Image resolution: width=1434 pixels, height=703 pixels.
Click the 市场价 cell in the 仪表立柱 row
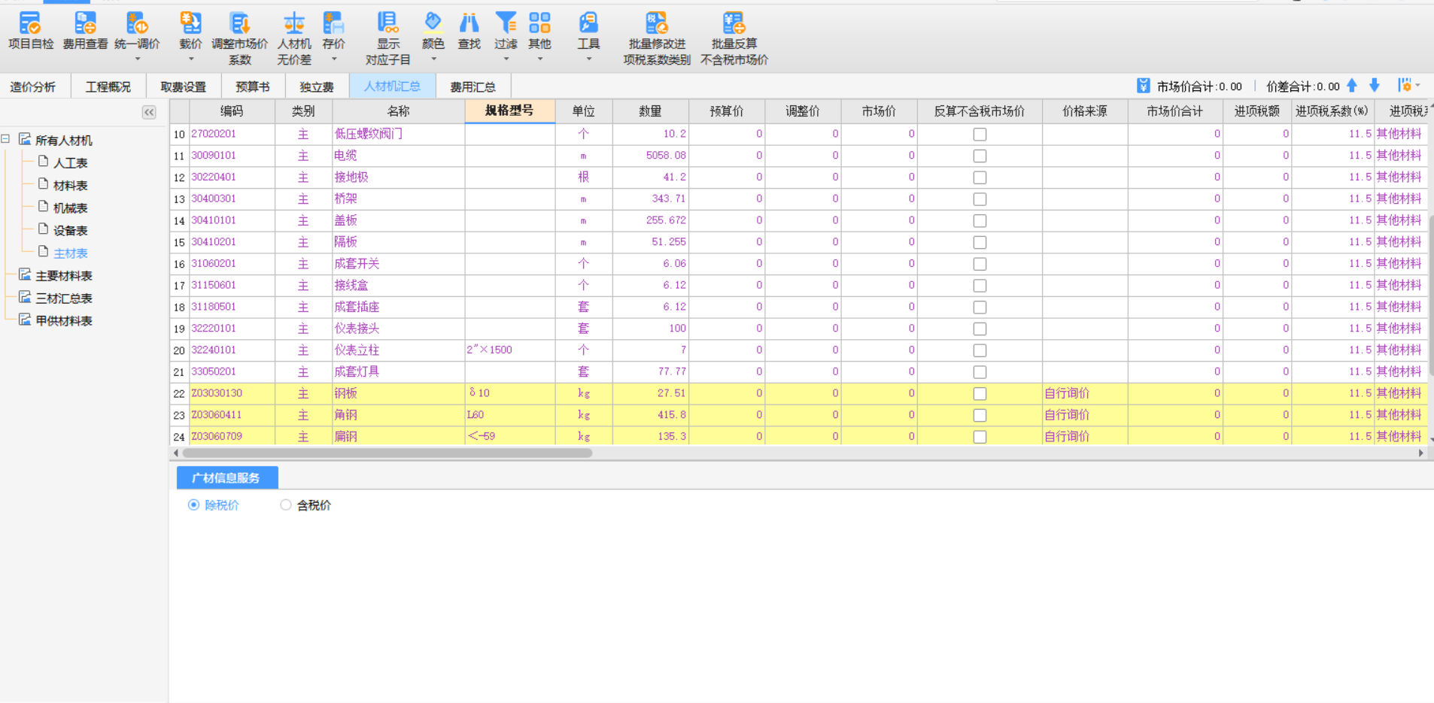pos(878,350)
